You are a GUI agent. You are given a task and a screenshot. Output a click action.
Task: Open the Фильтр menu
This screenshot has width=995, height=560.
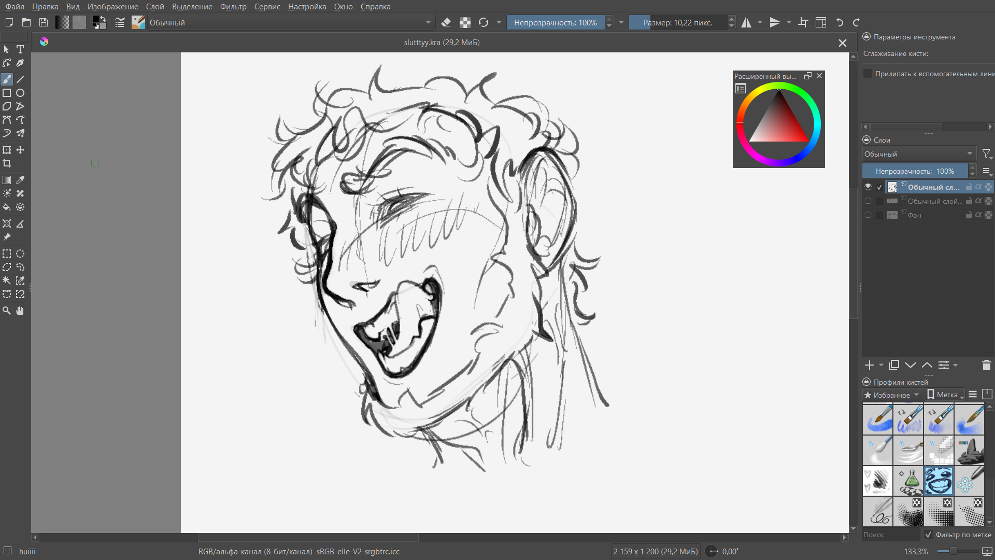click(233, 7)
